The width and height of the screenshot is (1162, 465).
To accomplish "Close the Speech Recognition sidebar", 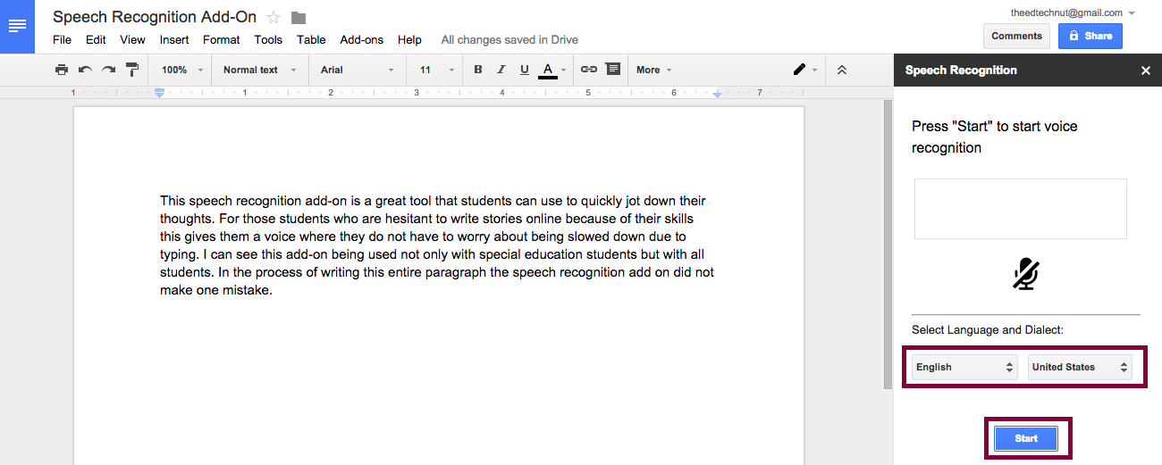I will coord(1145,71).
